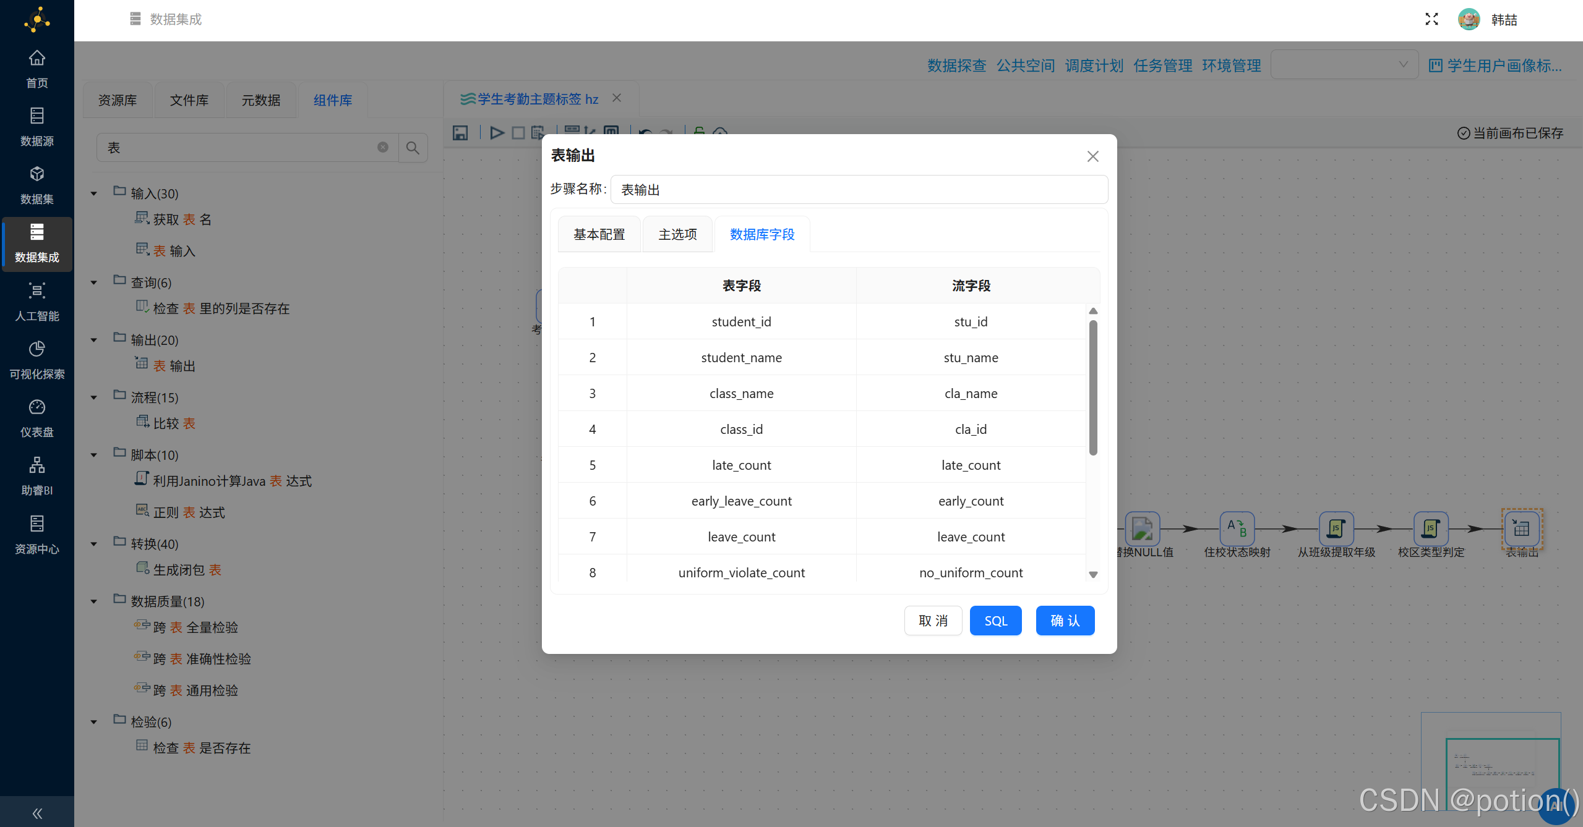
Task: Open the 数据源 sidebar icon
Action: [37, 116]
